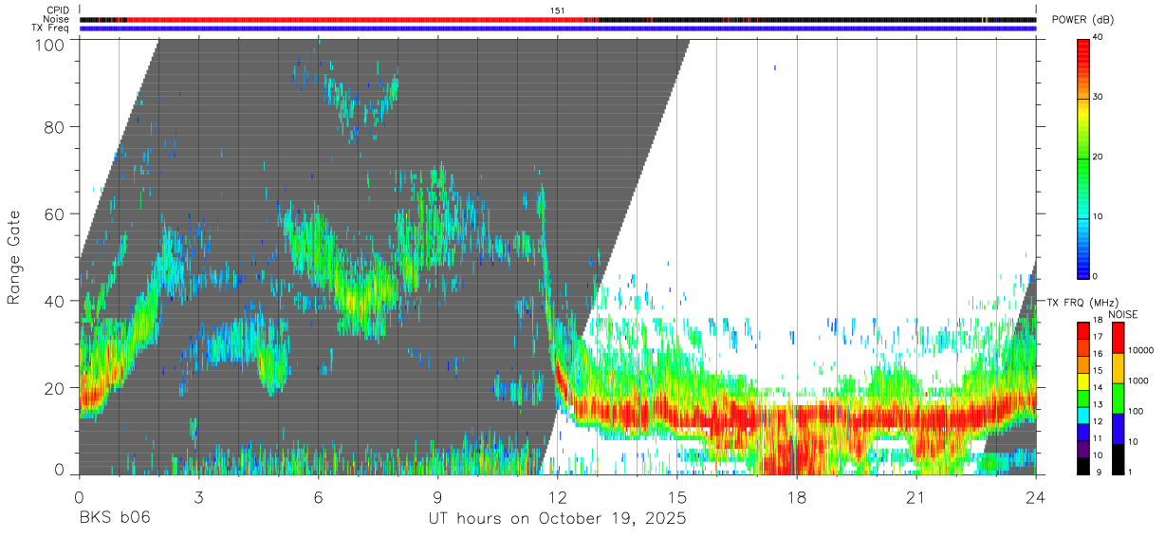Click x-axis tick label '3'

coord(198,497)
